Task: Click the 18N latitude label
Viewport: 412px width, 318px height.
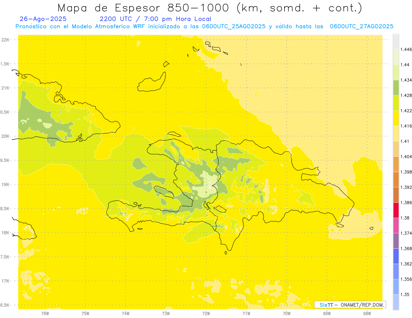Action: (x=5, y=233)
